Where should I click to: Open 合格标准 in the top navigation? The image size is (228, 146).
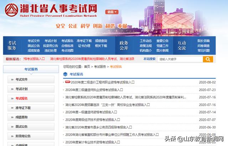click(67, 46)
